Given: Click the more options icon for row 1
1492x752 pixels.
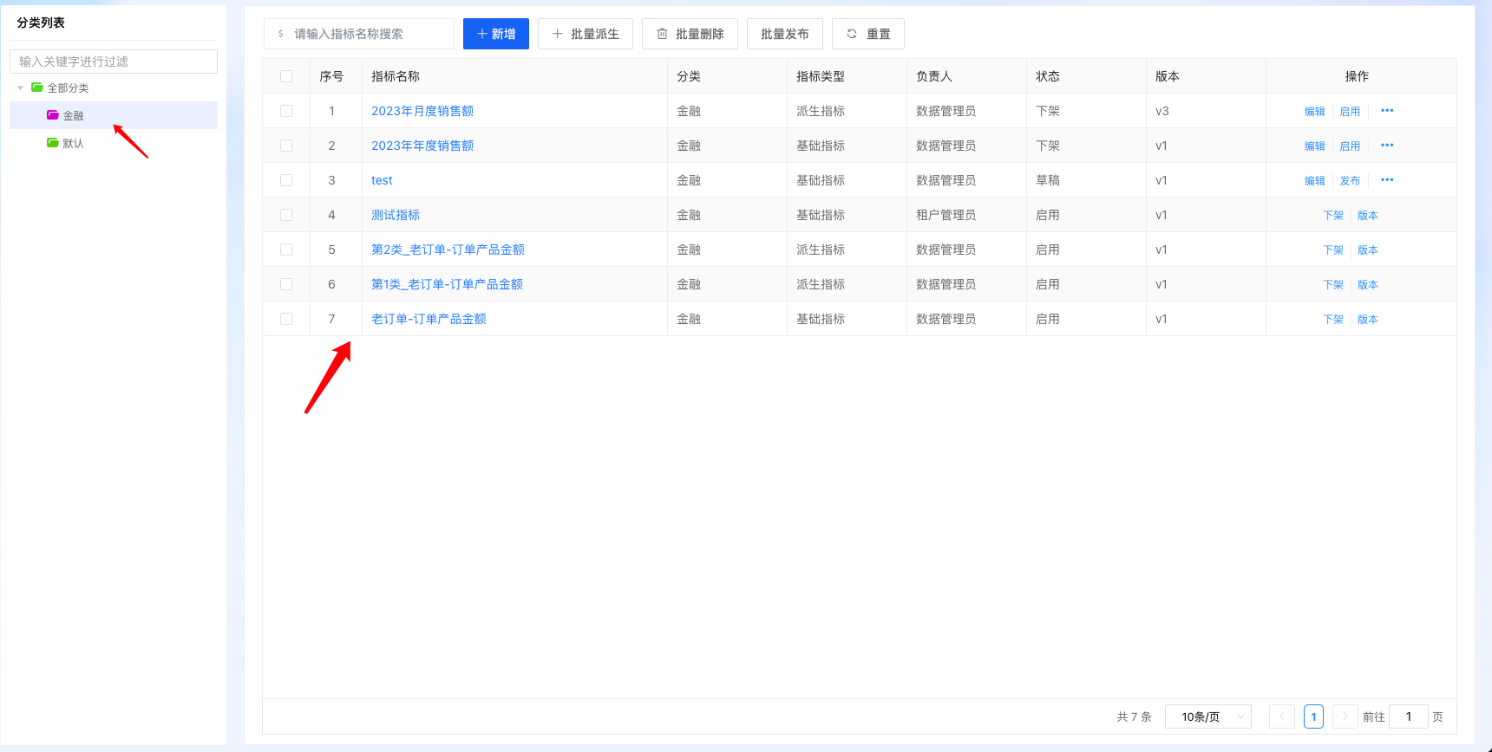Looking at the screenshot, I should click(x=1386, y=111).
